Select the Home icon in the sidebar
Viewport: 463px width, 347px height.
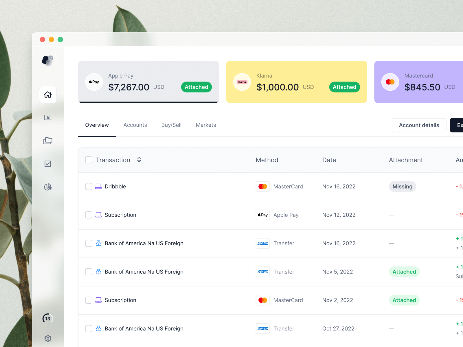pos(47,94)
